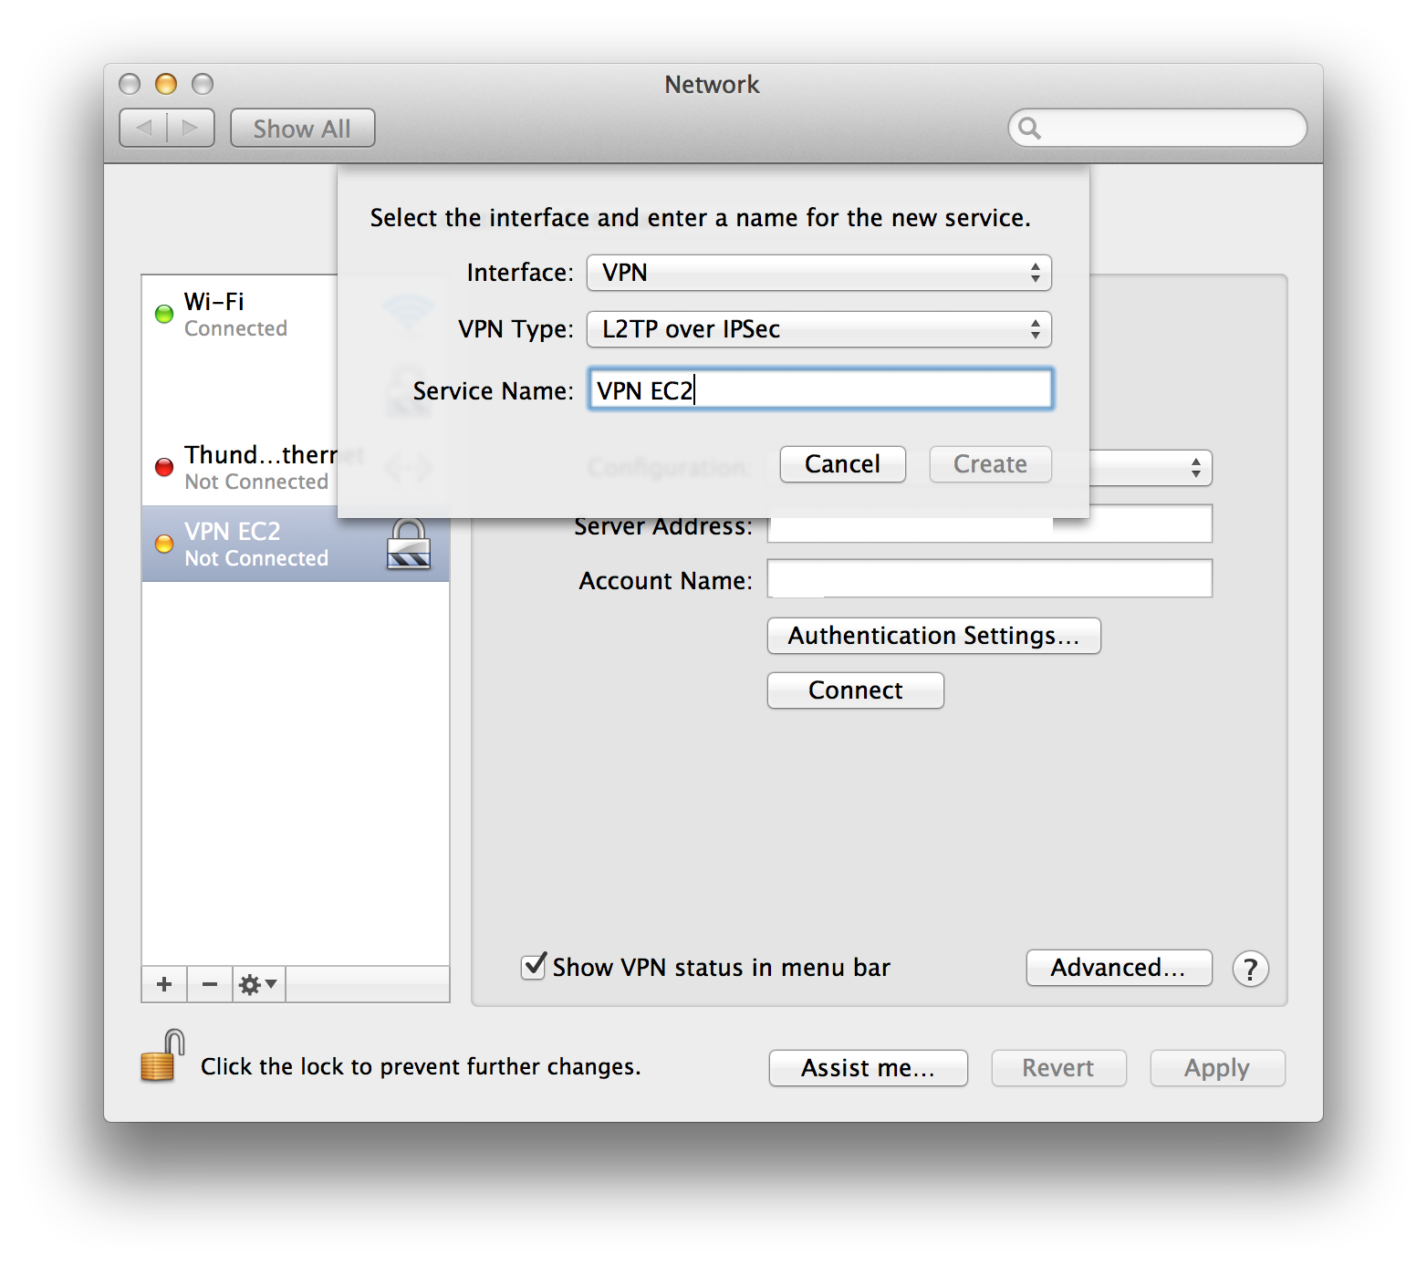Cancel the new service sheet

click(843, 464)
